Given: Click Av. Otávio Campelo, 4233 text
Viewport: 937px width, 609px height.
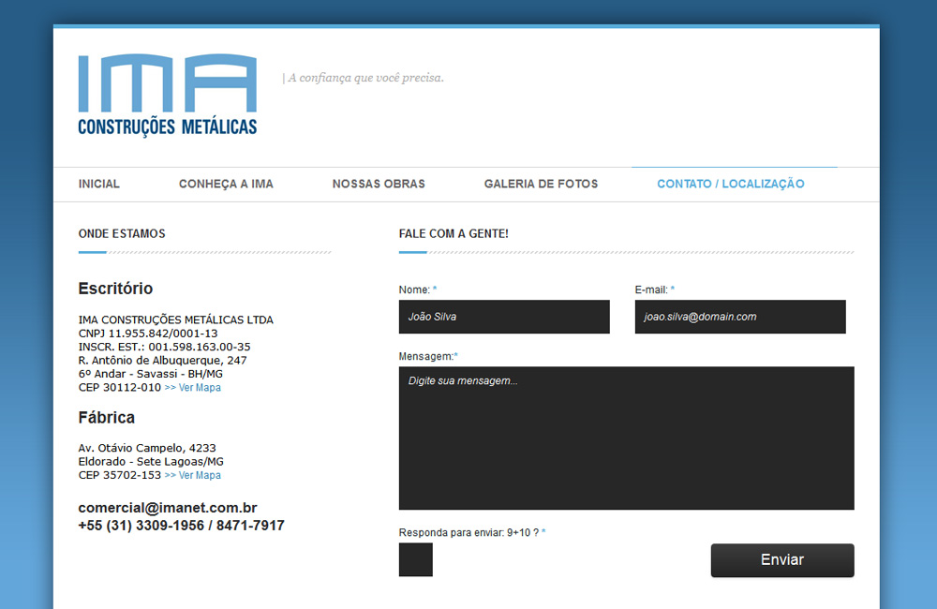Looking at the screenshot, I should click(147, 448).
